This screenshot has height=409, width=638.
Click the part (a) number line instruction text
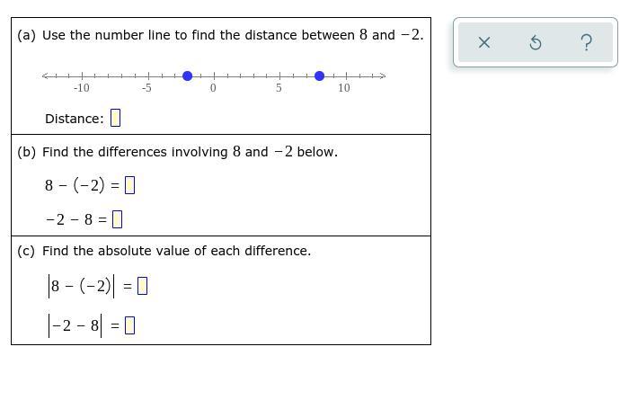[x=220, y=35]
